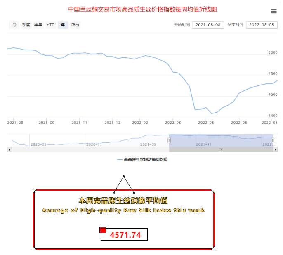Screen dimensions: 283x255
Task: Click the red square beside 4571.74
Action: point(103,230)
